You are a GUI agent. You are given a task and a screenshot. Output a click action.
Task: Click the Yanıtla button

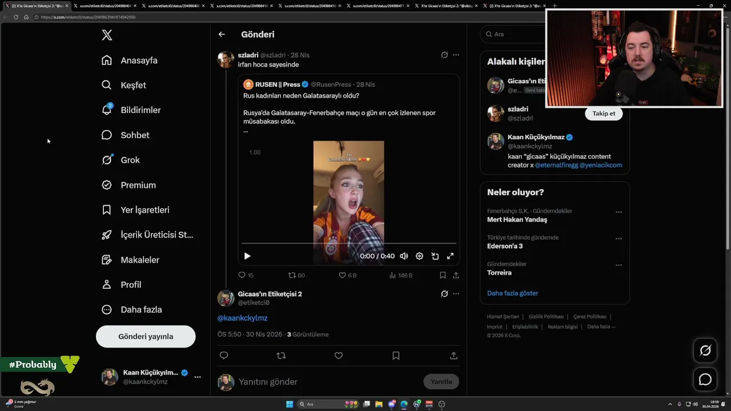(441, 382)
